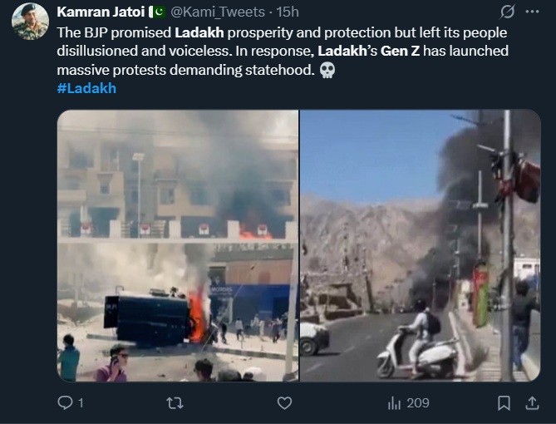Click the Grok explain icon

[508, 12]
